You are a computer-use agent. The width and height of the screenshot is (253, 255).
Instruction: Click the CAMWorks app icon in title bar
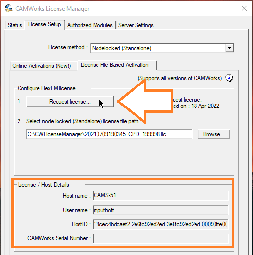pos(8,8)
